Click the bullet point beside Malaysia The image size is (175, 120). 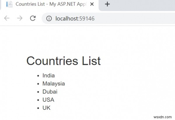coord(38,84)
